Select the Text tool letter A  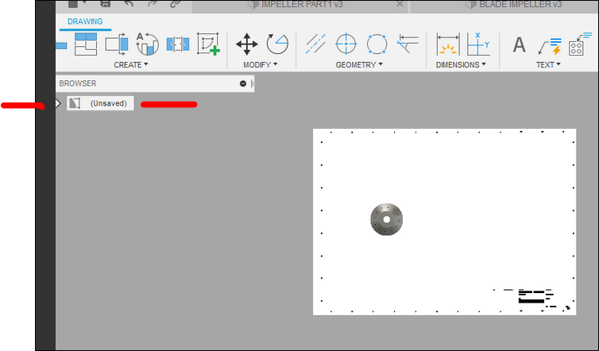tap(519, 44)
